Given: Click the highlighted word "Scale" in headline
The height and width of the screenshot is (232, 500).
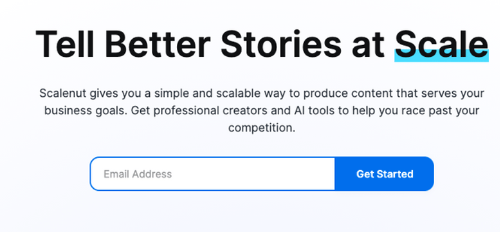Looking at the screenshot, I should 441,43.
